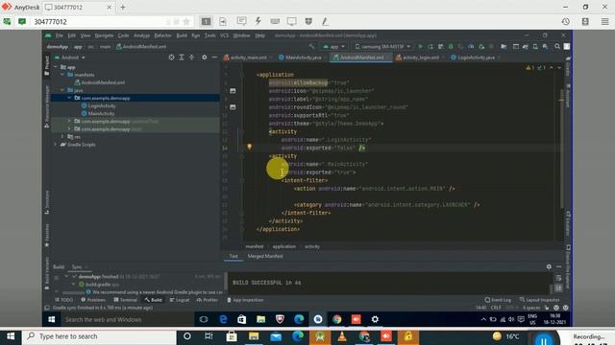615x345 pixels.
Task: Select the Sync tab in Build panel
Action: (77, 266)
